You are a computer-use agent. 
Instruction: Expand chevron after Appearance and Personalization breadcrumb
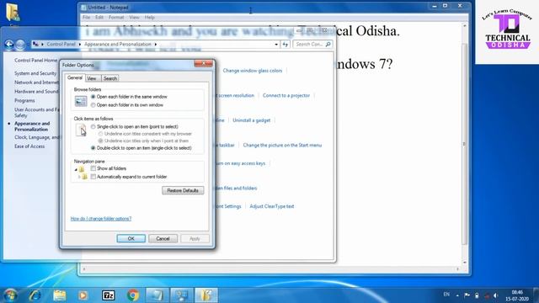(155, 45)
